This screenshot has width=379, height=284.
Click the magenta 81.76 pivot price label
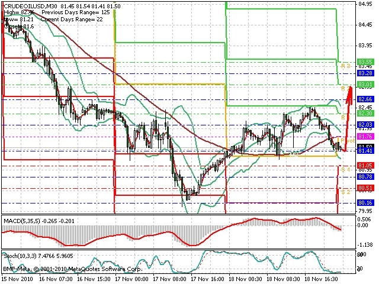click(x=365, y=137)
